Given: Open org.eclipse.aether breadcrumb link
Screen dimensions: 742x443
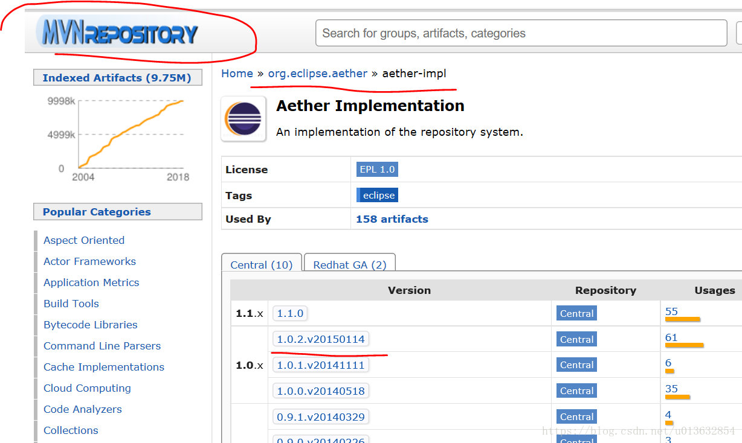Looking at the screenshot, I should pos(318,74).
